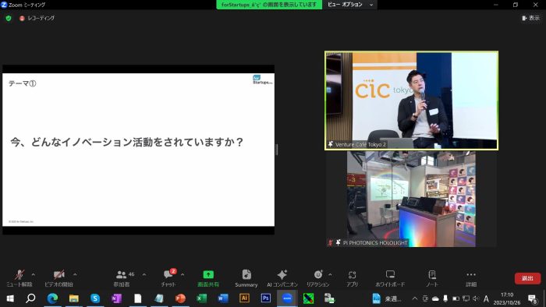The height and width of the screenshot is (307, 546).
Task: Open the Summary tool
Action: pos(246,278)
